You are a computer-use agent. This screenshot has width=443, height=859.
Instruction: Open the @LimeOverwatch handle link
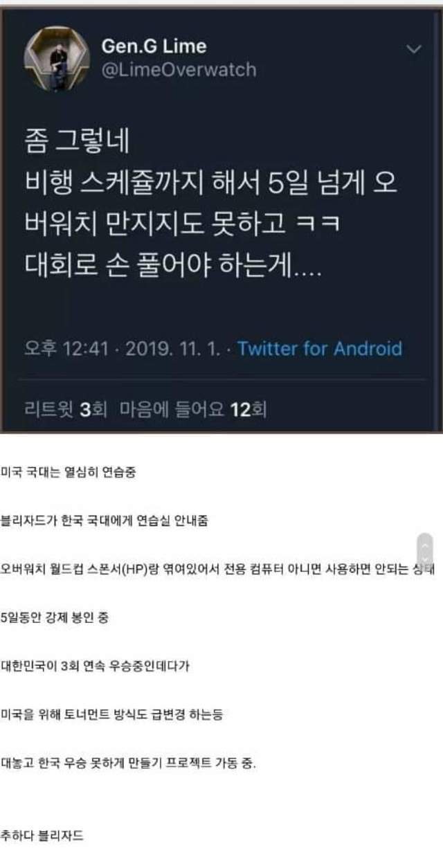coord(179,70)
